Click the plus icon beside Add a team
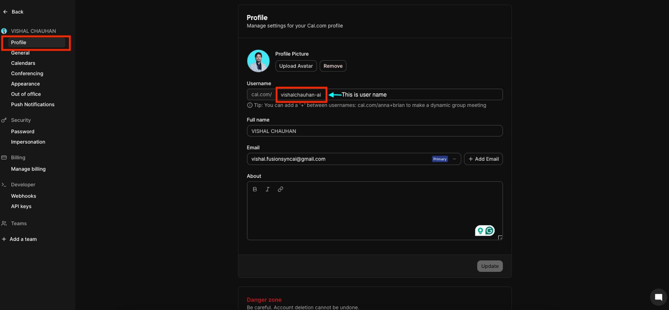The image size is (669, 310). pyautogui.click(x=4, y=239)
